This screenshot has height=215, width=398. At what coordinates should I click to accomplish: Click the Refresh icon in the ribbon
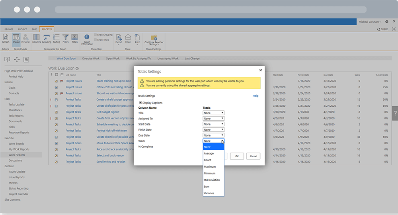(6, 37)
